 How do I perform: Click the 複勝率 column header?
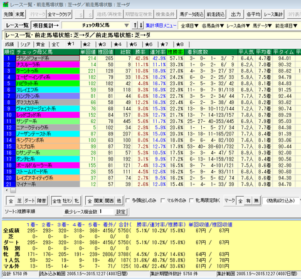tap(175, 52)
